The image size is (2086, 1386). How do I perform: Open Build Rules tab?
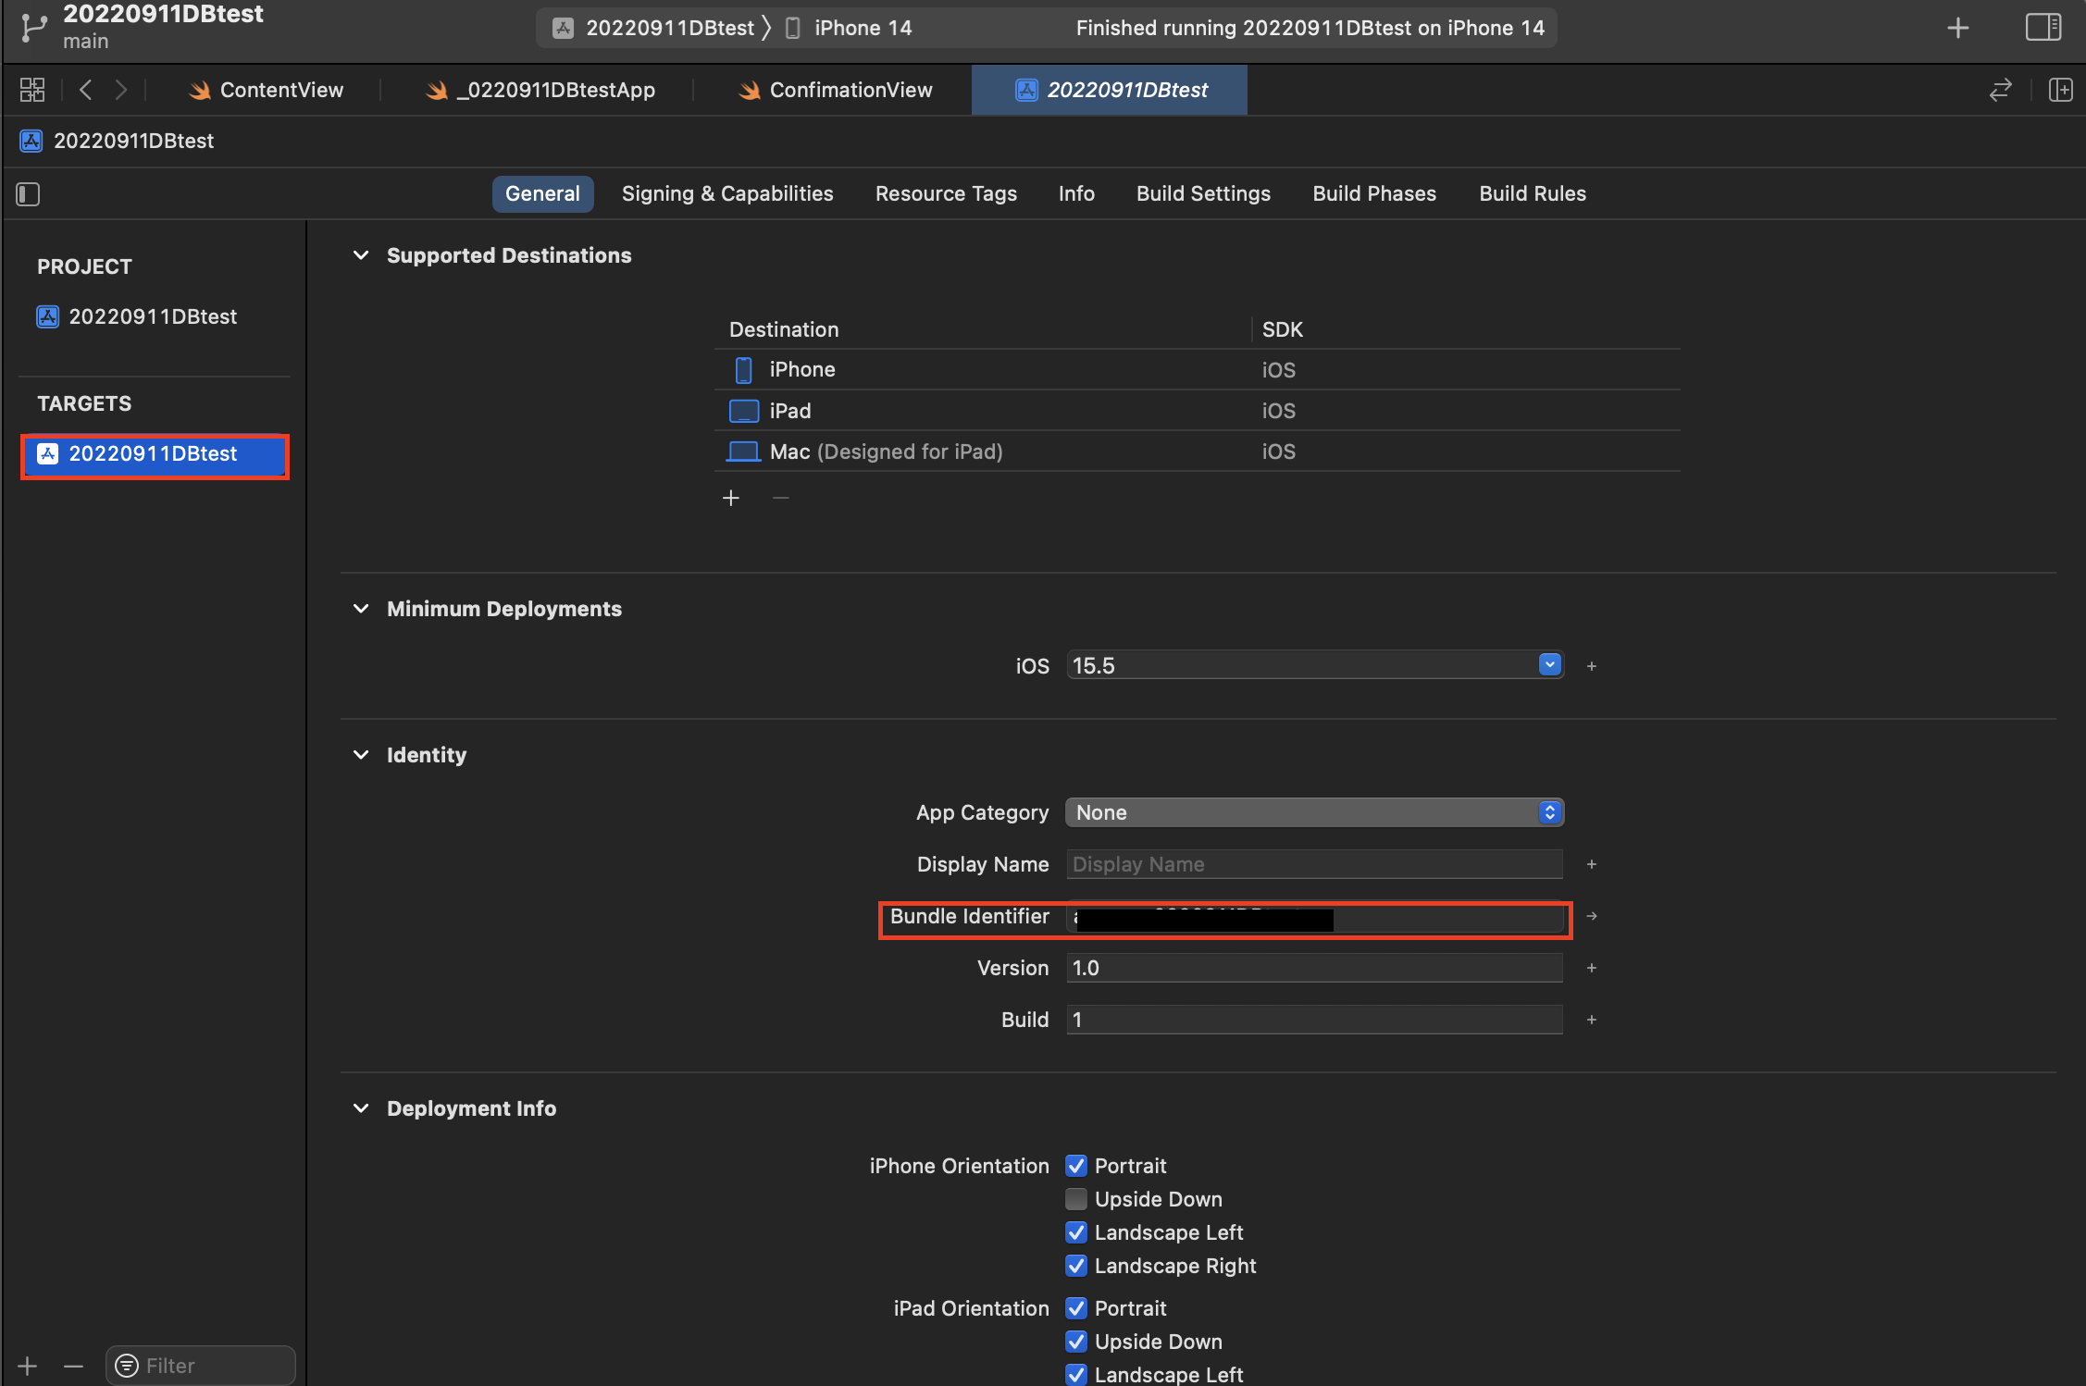(1533, 193)
